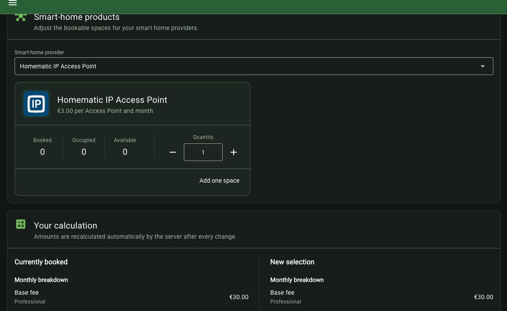Click the Smart-home provider field label

pos(39,52)
